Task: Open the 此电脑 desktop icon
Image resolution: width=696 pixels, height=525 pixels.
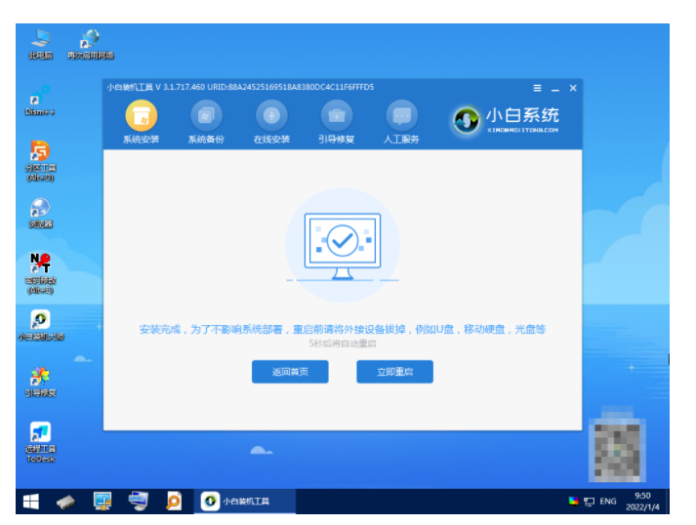Action: (40, 42)
